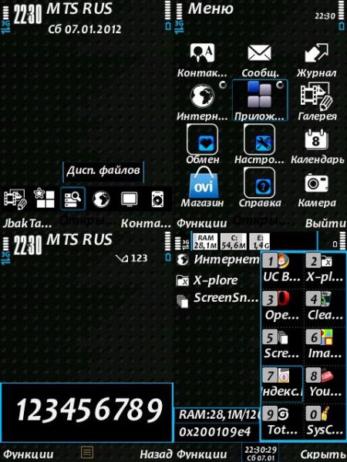Select Opera entry number 3
Screen dimensions: 347x462
click(x=281, y=306)
